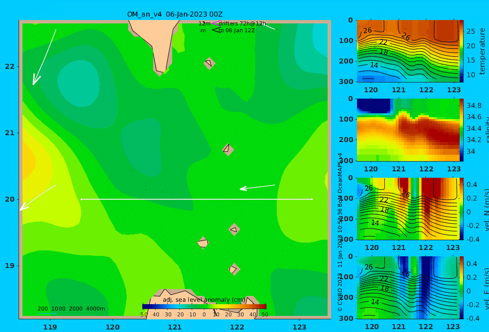The image size is (489, 332).
Task: Click the 'vel. E (m/s)' axis label
Action: [x=486, y=289]
